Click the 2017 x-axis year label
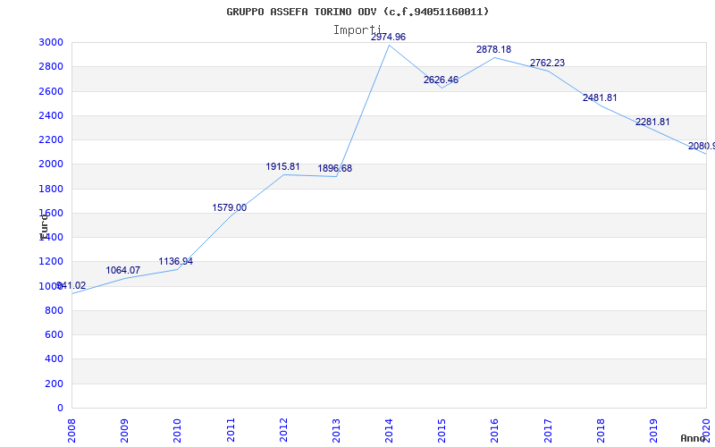The height and width of the screenshot is (447, 715). pyautogui.click(x=548, y=430)
